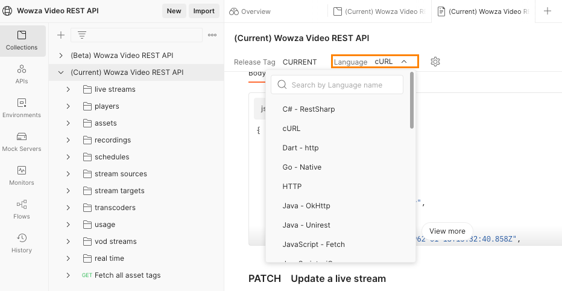Open the Mock Servers sidebar section
The width and height of the screenshot is (562, 291).
[x=22, y=142]
